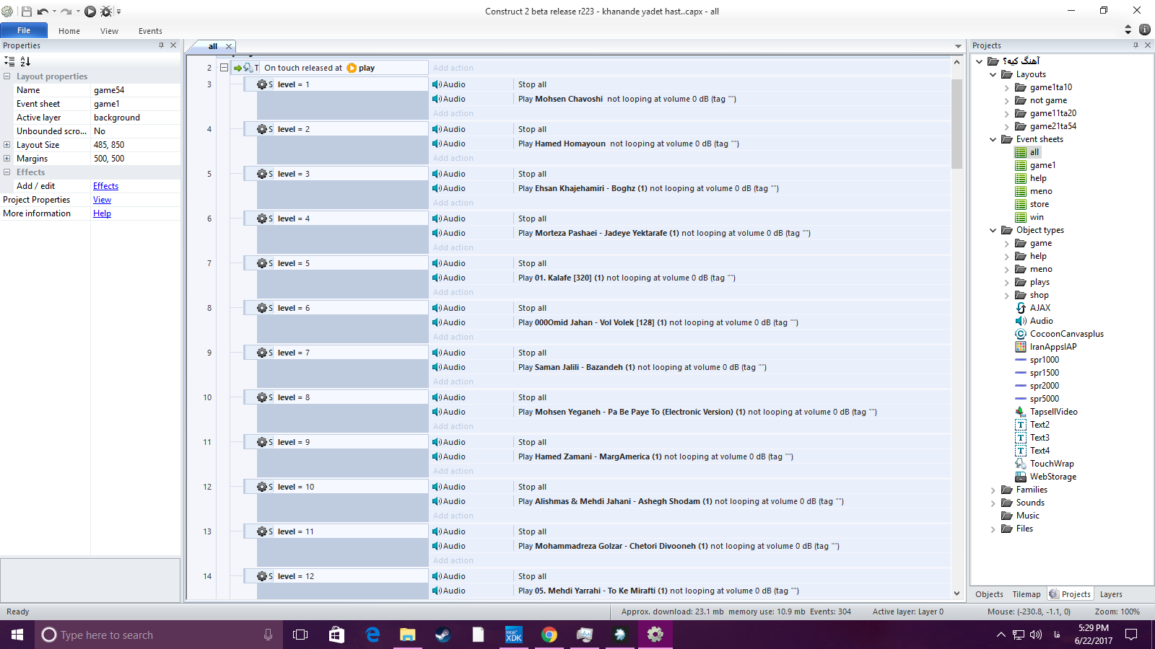Click Audio speaker icon for Play Mohsen Chavoshi
1155x649 pixels.
pyautogui.click(x=437, y=99)
